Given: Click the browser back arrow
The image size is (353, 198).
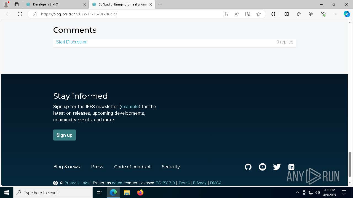Looking at the screenshot, I should (x=8, y=14).
